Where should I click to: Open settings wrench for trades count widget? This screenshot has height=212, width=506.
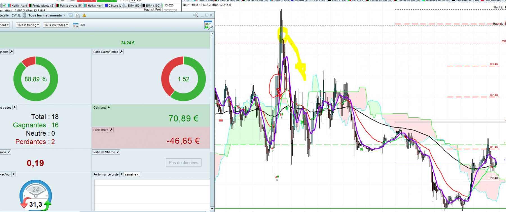(x=15, y=107)
